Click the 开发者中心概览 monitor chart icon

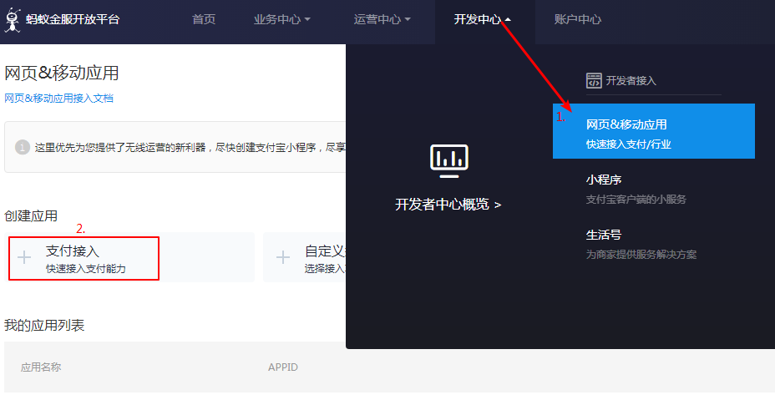(x=448, y=161)
